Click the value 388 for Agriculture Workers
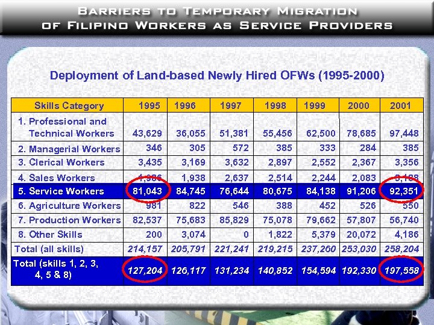This screenshot has height=325, width=434. tap(284, 206)
